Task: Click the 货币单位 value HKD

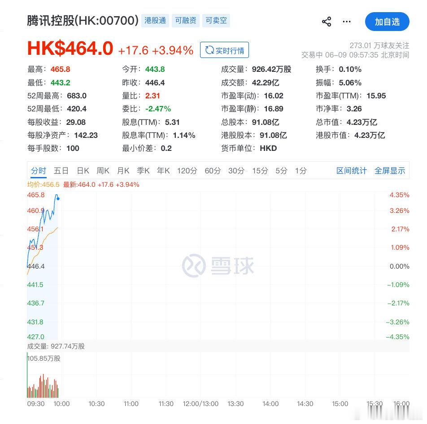Action: point(268,148)
